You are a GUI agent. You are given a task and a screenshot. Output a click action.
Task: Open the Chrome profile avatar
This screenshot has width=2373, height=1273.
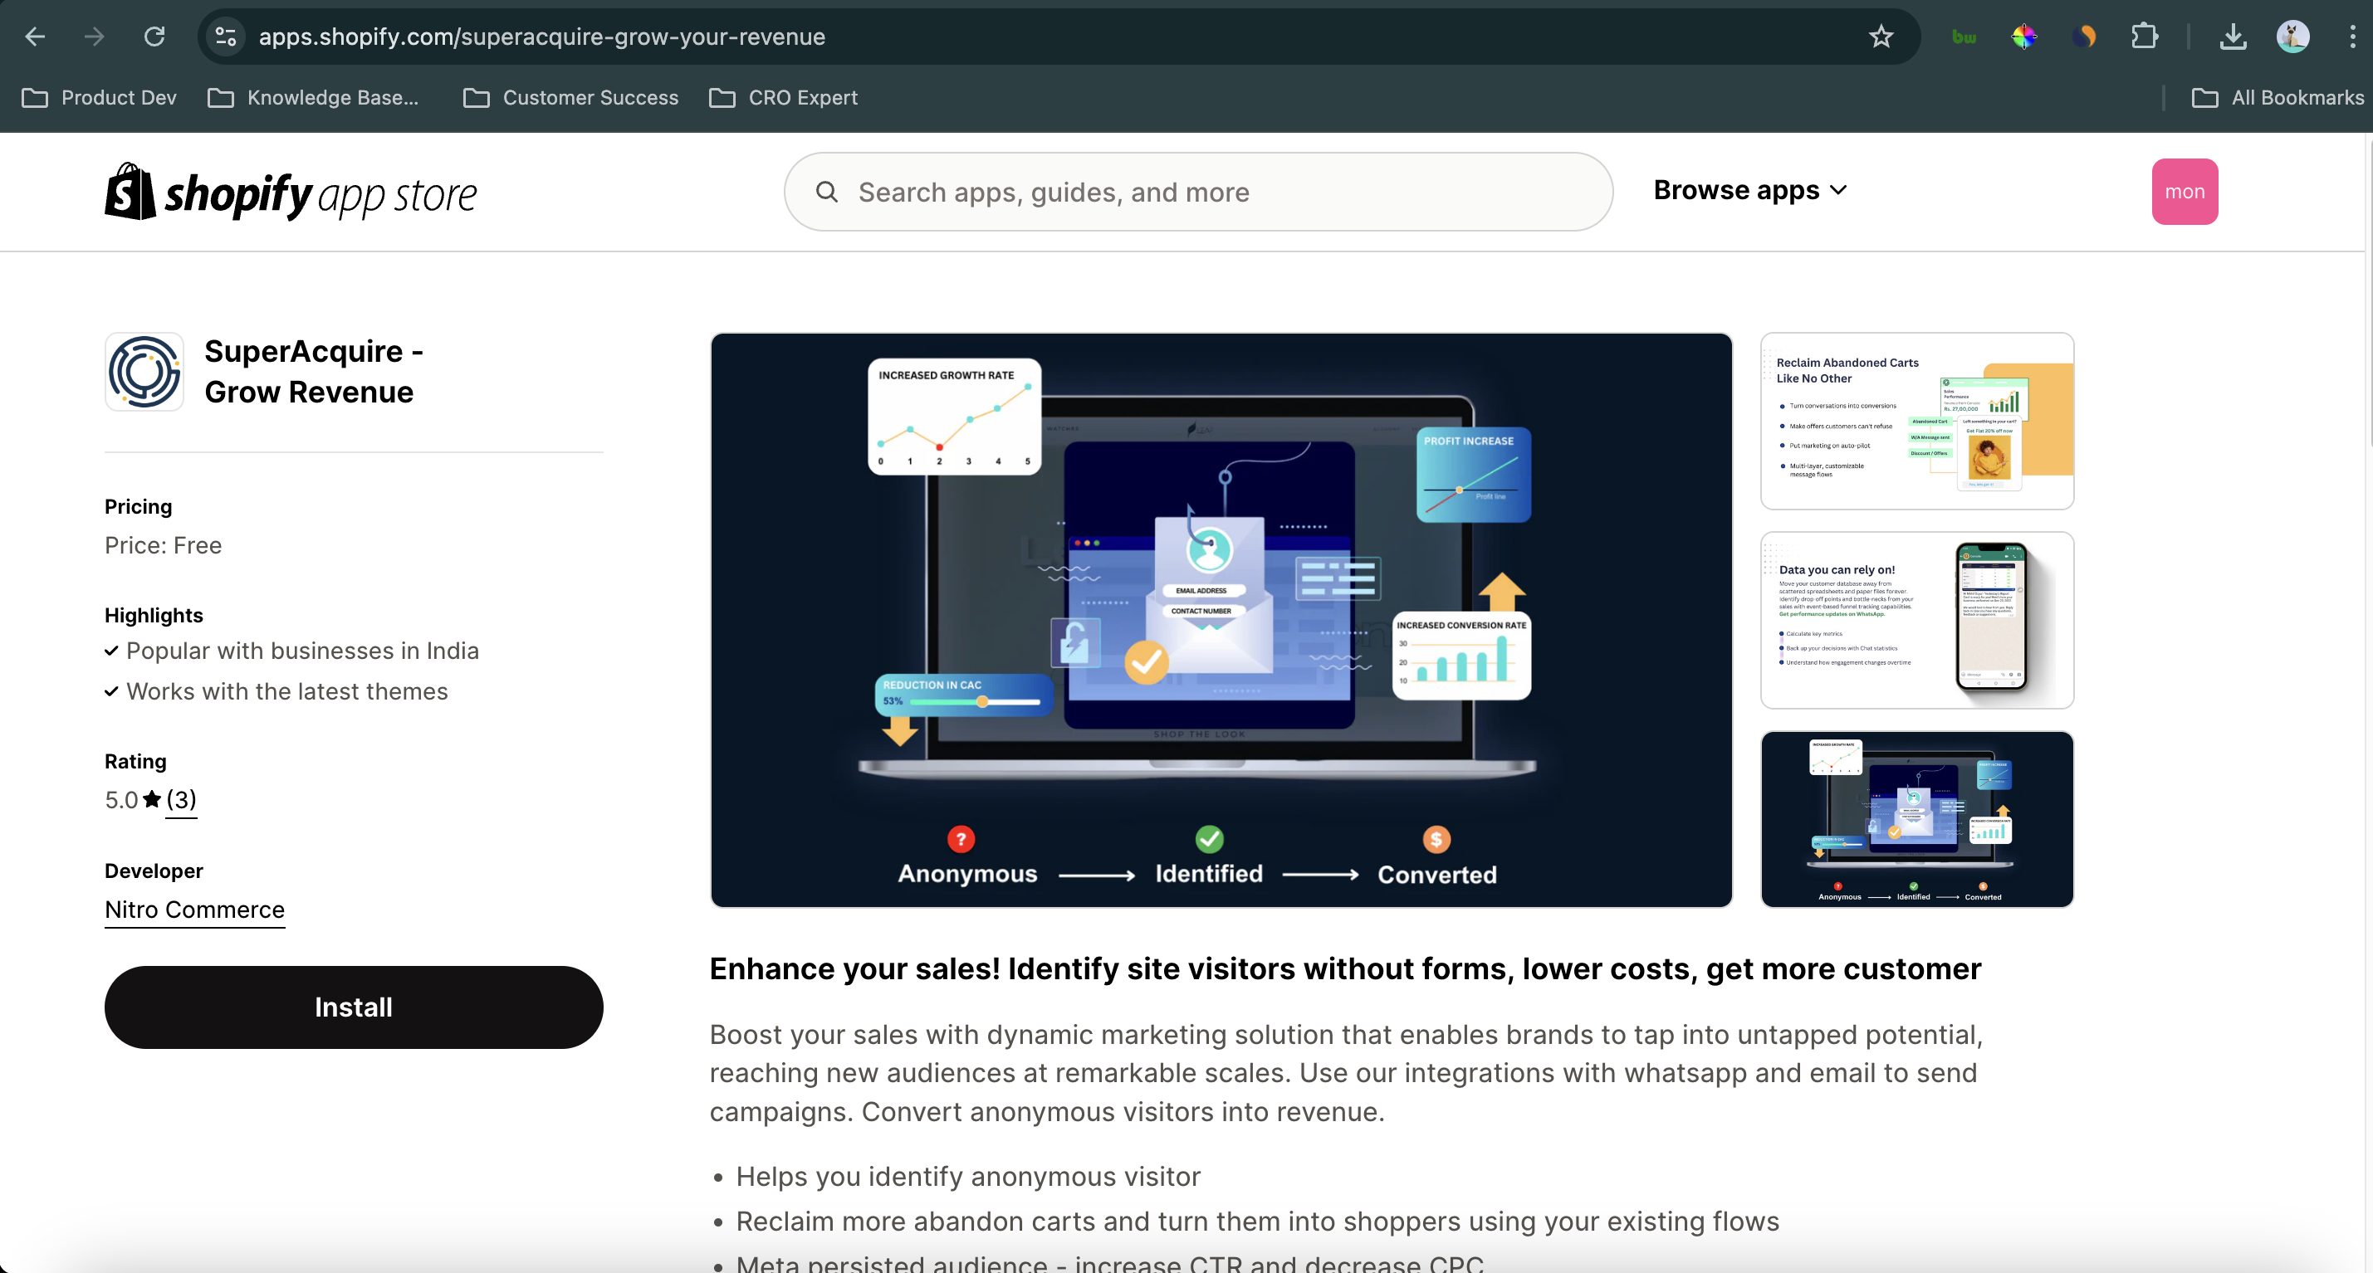2292,37
